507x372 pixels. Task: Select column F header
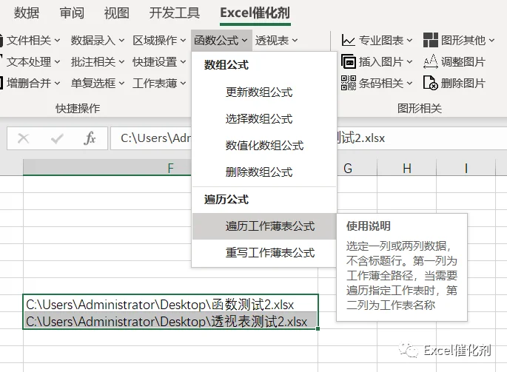point(170,168)
